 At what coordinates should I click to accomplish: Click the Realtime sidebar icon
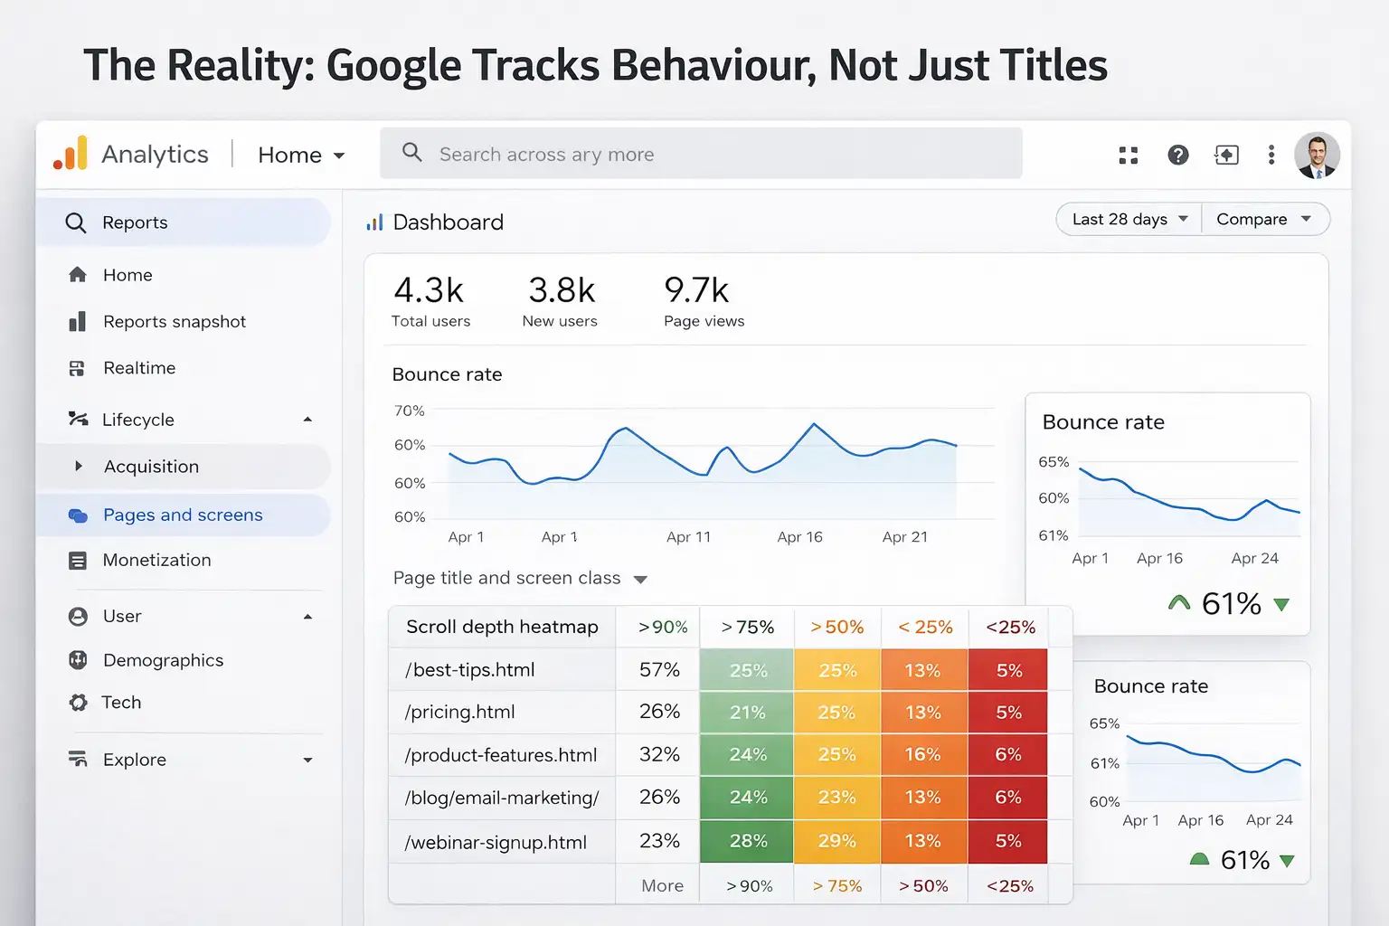pos(79,368)
